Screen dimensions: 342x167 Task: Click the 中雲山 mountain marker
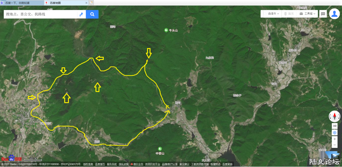click(160, 149)
